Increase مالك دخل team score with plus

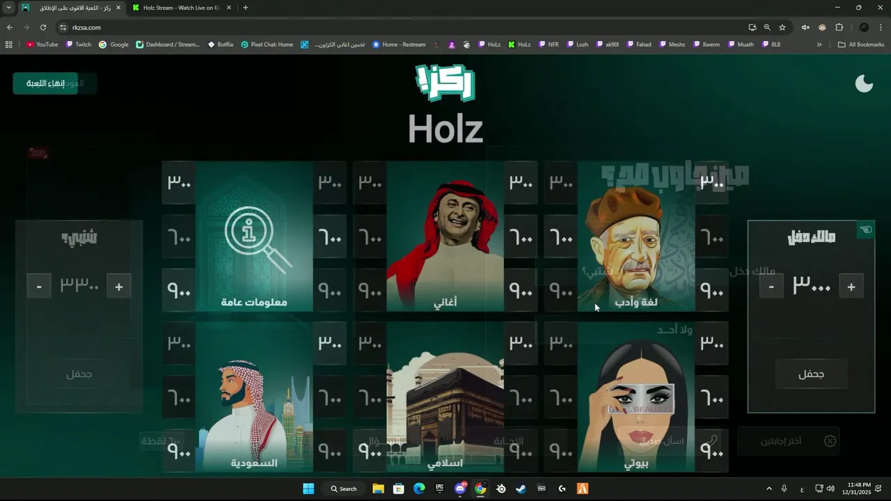click(851, 287)
